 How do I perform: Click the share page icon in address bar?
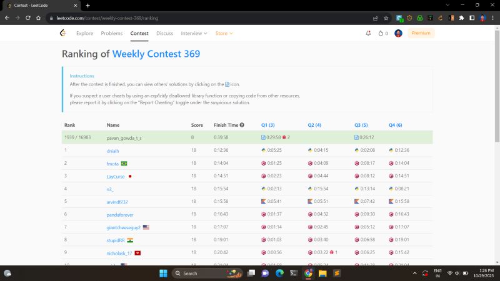(376, 18)
